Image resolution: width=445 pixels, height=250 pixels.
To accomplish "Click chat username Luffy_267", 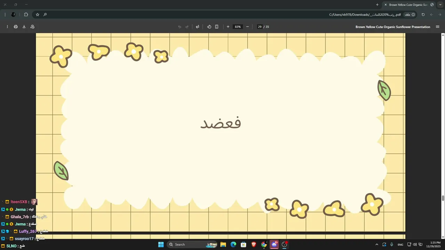I will pyautogui.click(x=28, y=231).
